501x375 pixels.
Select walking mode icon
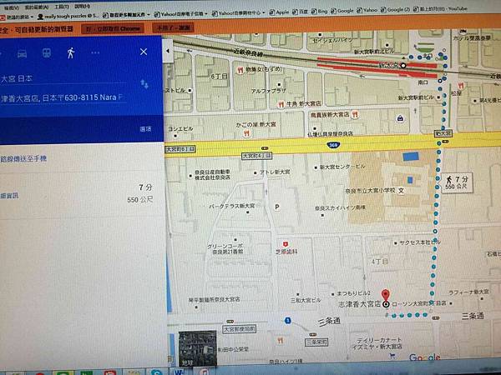(71, 53)
